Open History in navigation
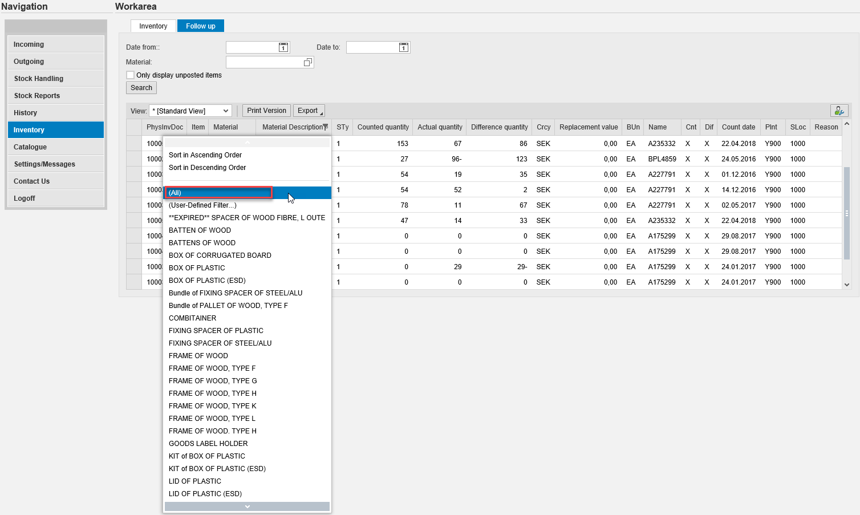 pos(56,113)
